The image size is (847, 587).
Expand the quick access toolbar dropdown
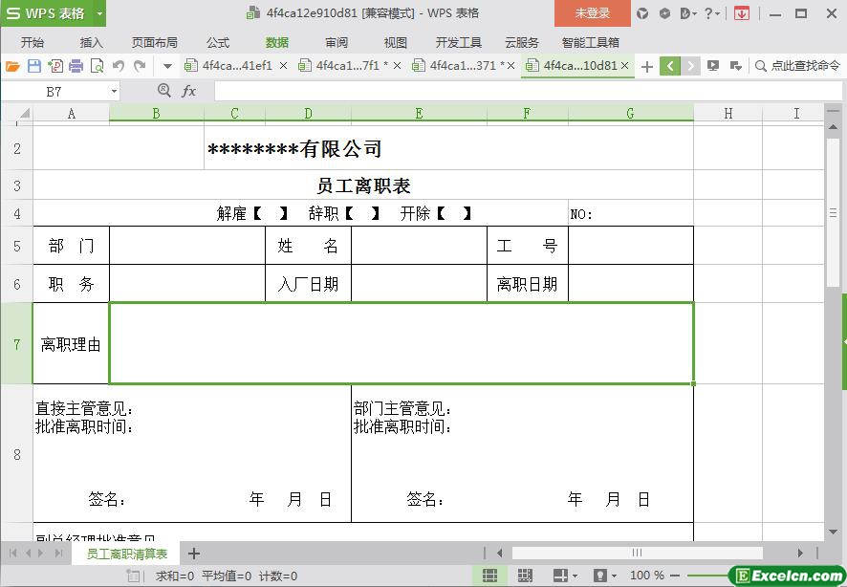point(167,66)
